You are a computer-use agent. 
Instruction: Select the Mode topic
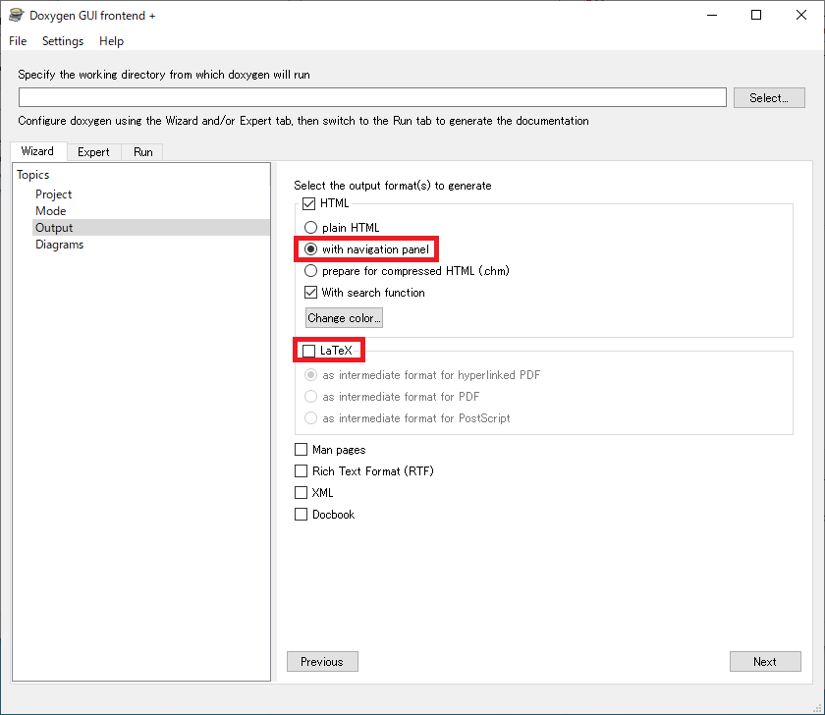pyautogui.click(x=51, y=211)
